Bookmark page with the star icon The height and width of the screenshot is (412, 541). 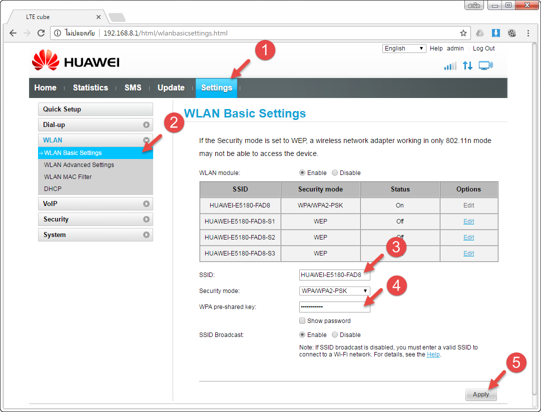[x=463, y=33]
